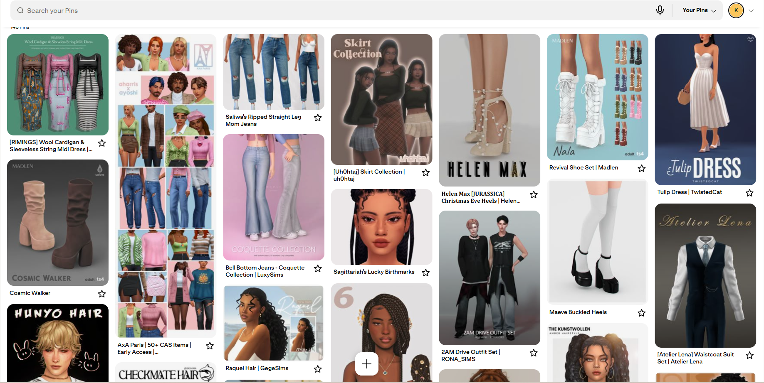
Task: Expand the account chevron beside avatar
Action: point(751,11)
